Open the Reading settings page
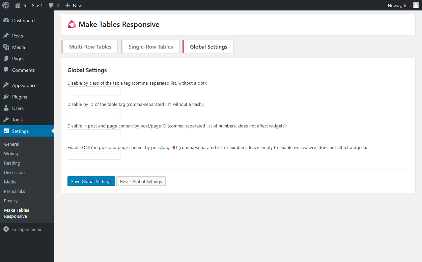Image resolution: width=422 pixels, height=262 pixels. tap(12, 163)
